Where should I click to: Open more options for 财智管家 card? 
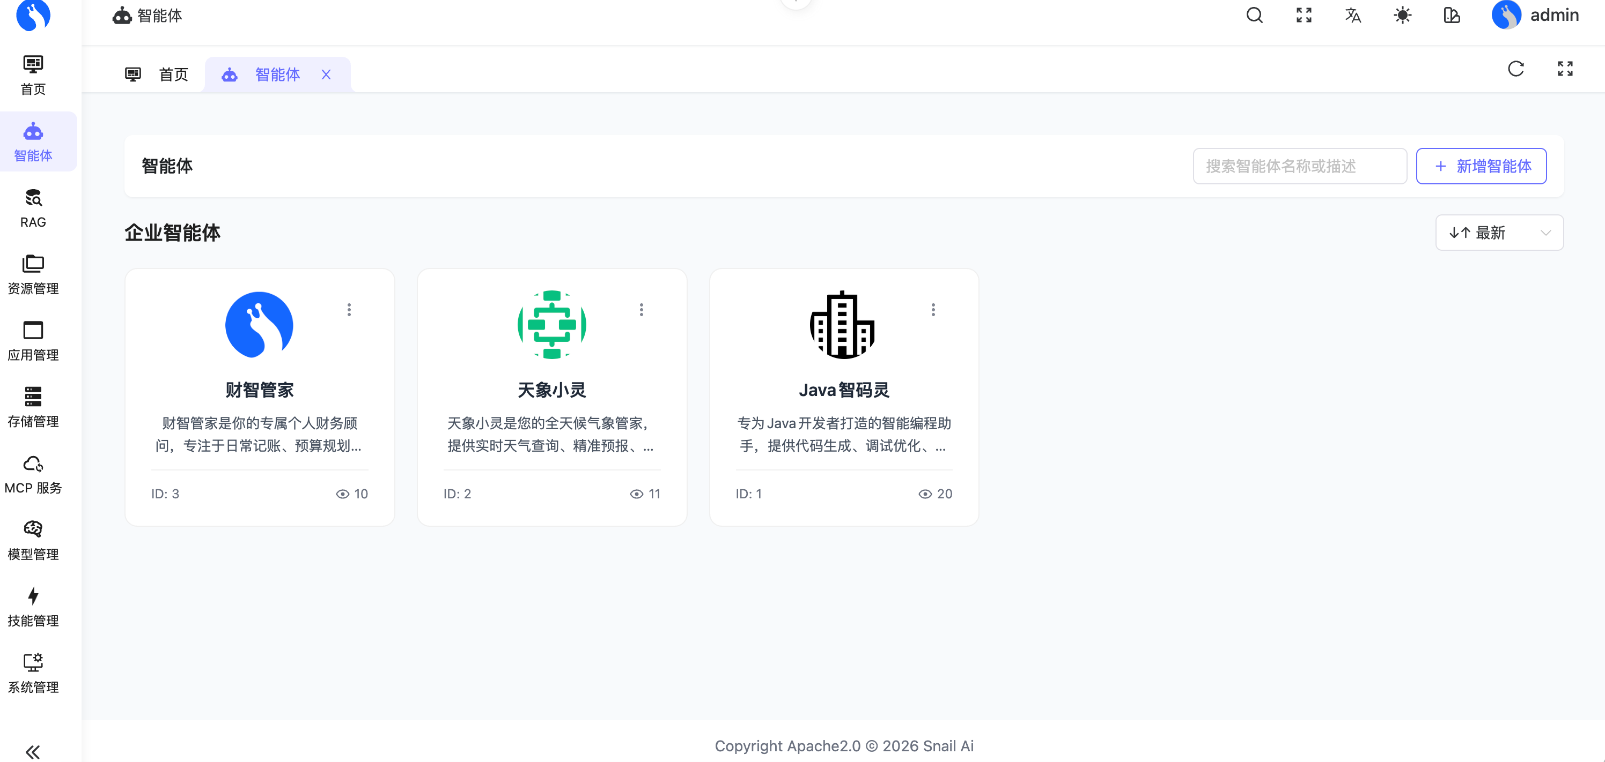point(349,309)
